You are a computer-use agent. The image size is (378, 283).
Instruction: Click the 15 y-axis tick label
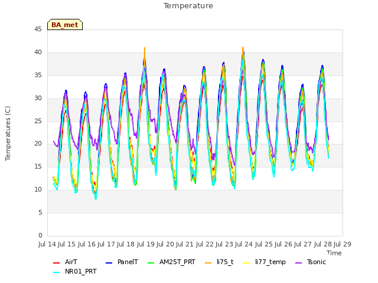tap(38, 166)
